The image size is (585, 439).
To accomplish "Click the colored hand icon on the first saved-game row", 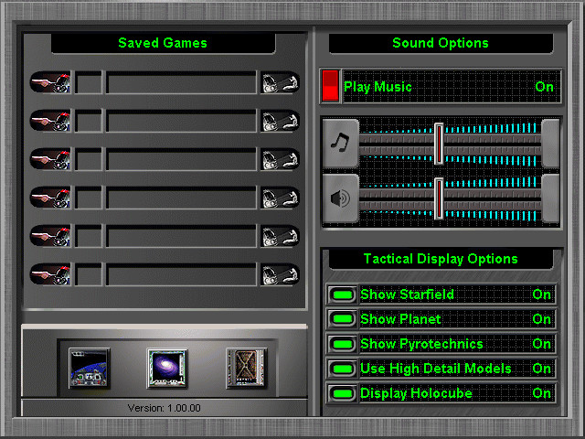I will click(50, 82).
